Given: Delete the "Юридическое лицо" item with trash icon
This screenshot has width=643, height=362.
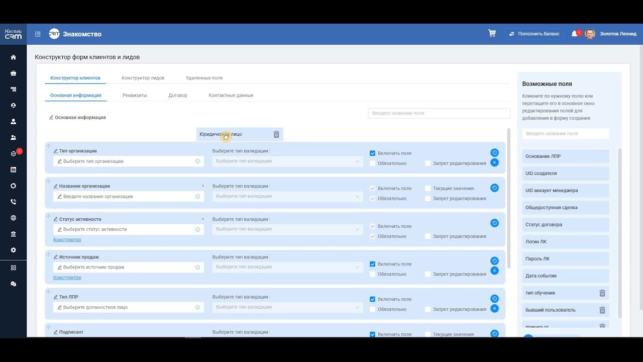Looking at the screenshot, I should (x=276, y=134).
